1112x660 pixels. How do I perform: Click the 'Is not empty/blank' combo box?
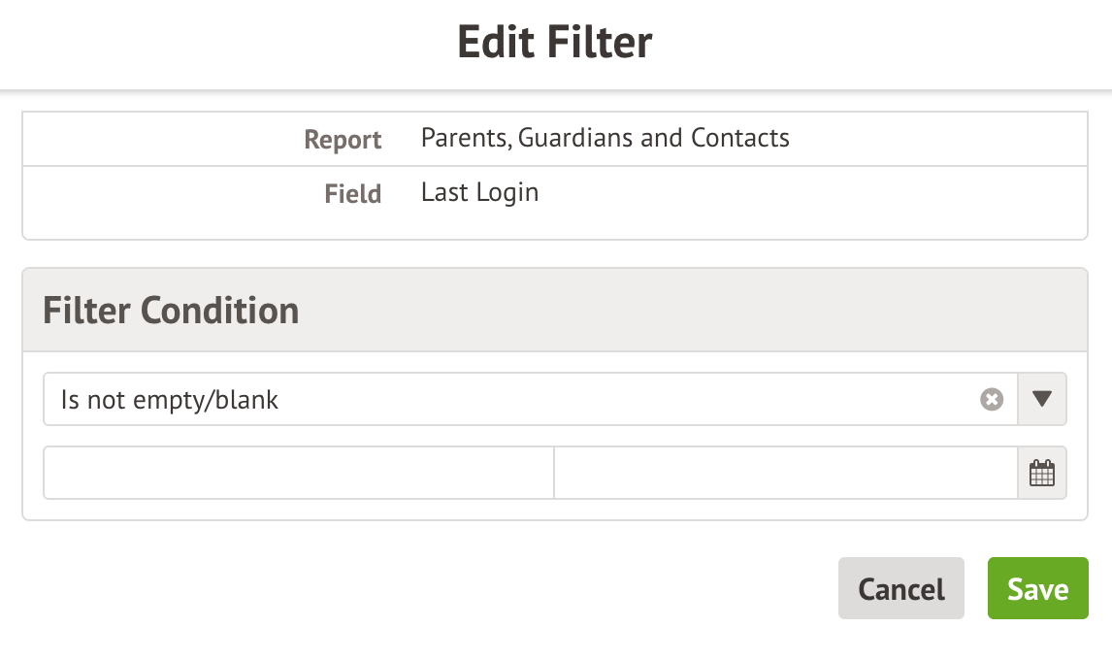[505, 399]
